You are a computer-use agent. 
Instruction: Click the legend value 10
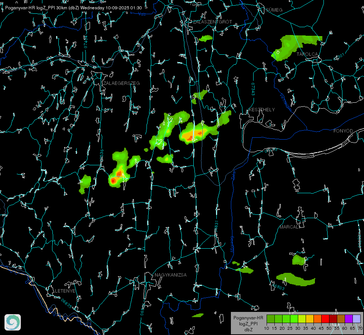click(267, 329)
